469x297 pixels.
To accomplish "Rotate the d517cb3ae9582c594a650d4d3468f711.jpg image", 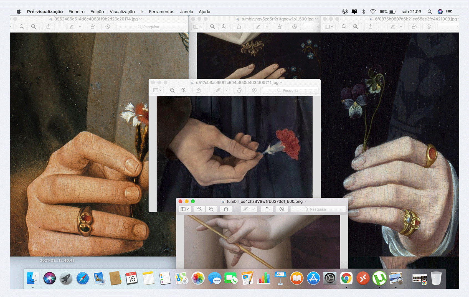I will (239, 90).
